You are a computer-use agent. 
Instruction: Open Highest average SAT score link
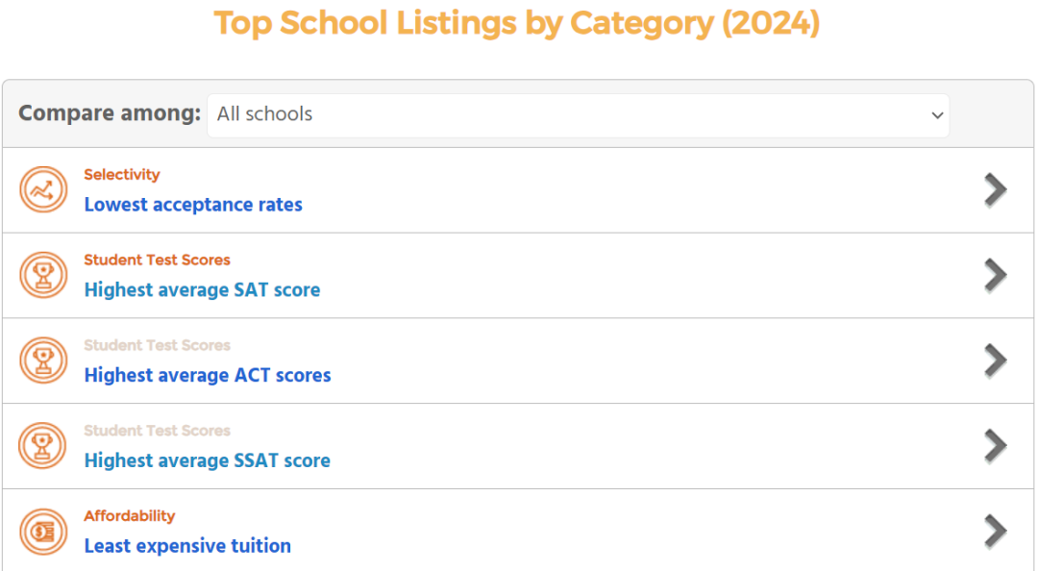202,290
